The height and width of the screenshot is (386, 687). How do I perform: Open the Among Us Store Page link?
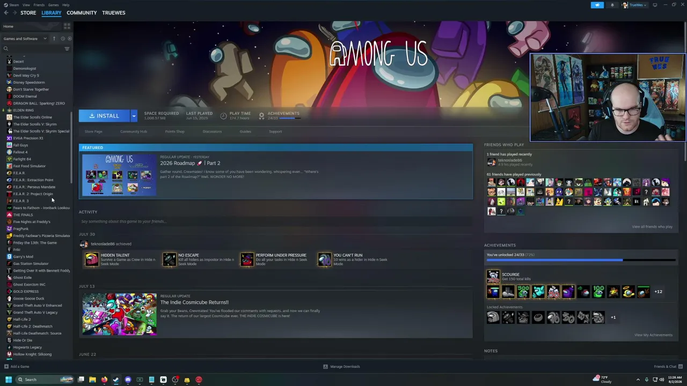[93, 131]
